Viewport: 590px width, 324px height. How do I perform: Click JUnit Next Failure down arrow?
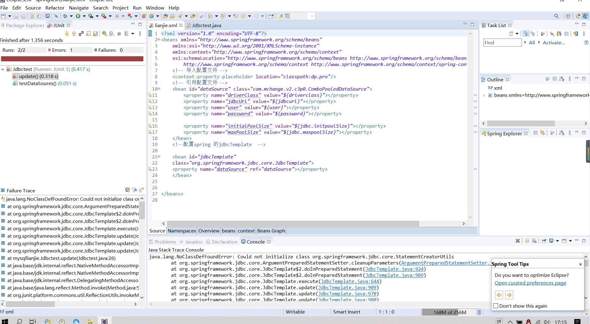67,34
